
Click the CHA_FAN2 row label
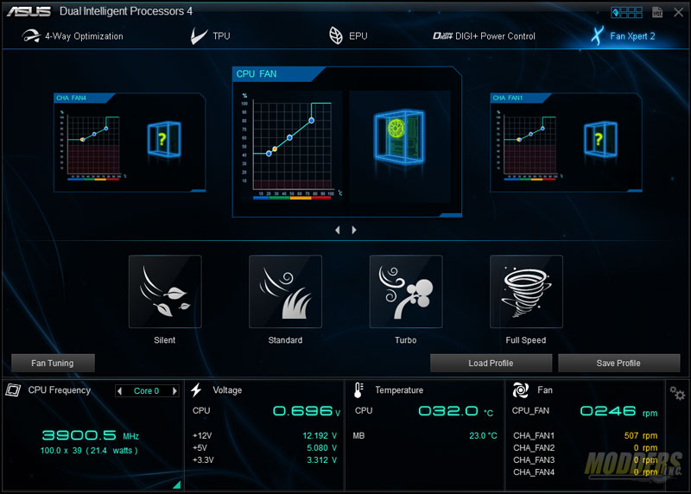[534, 447]
